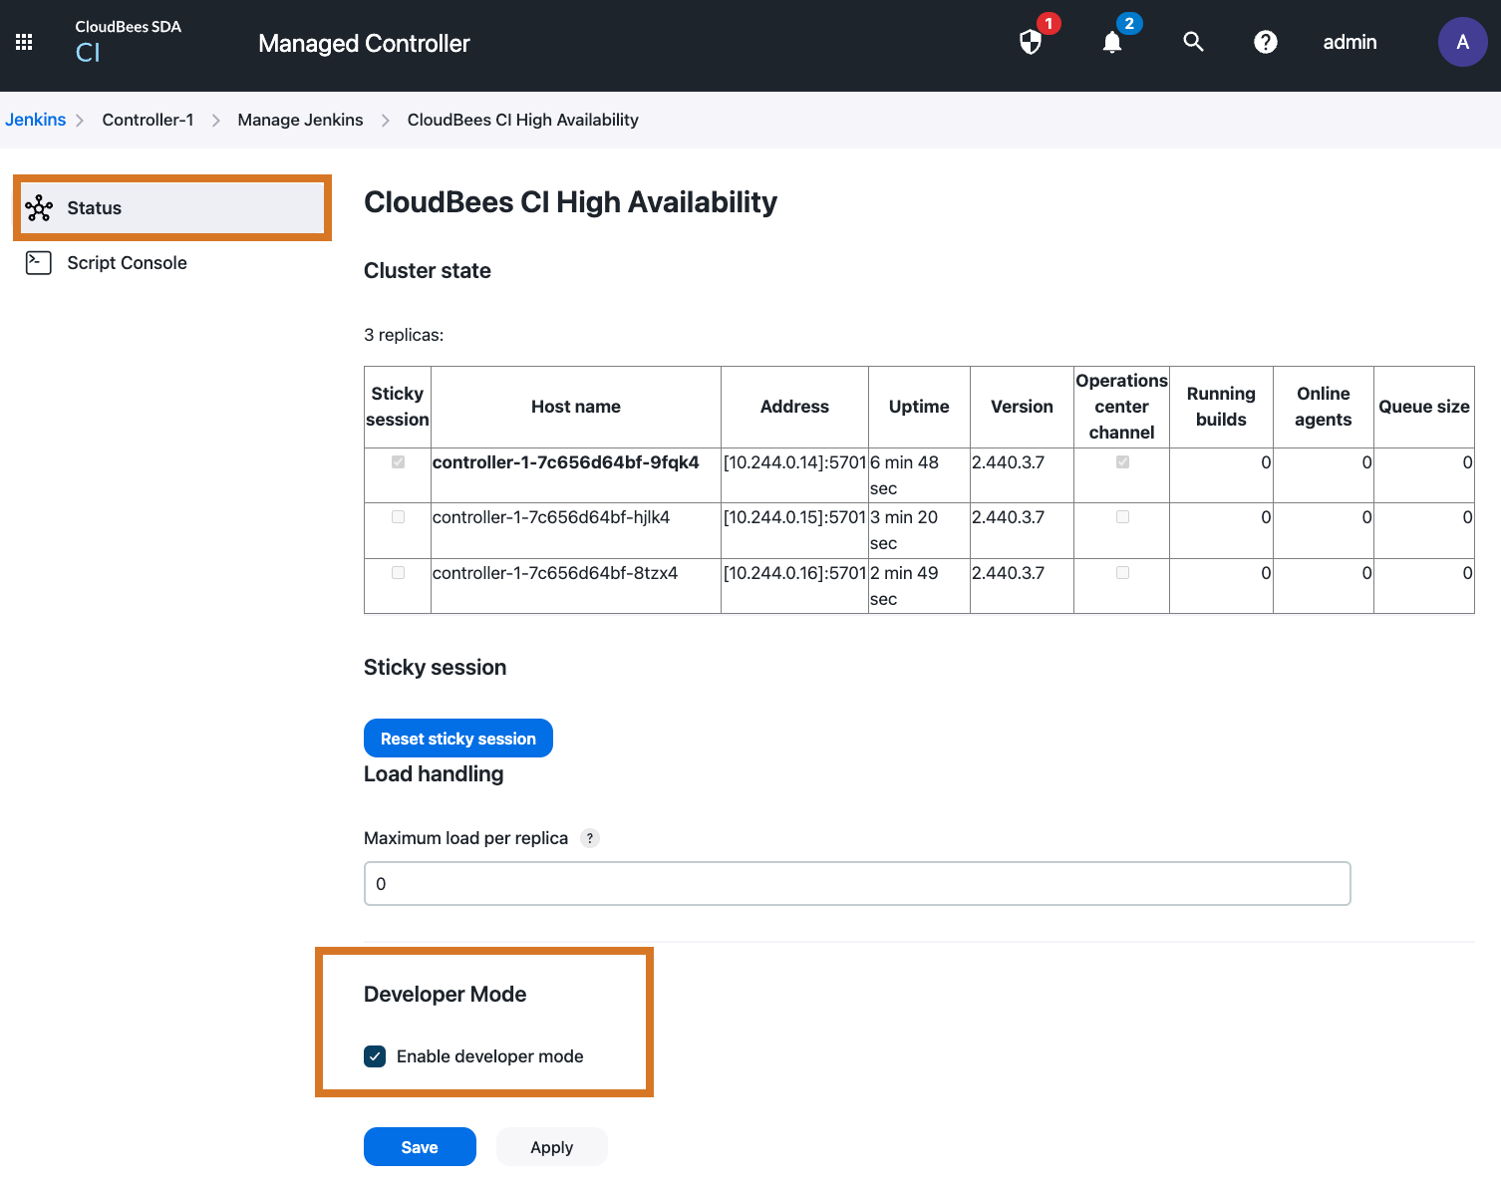Open search with the magnifier icon

pyautogui.click(x=1193, y=42)
